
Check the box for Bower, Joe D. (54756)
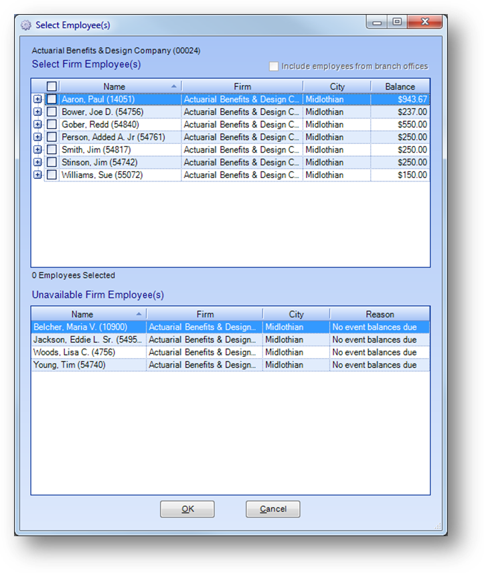click(52, 112)
